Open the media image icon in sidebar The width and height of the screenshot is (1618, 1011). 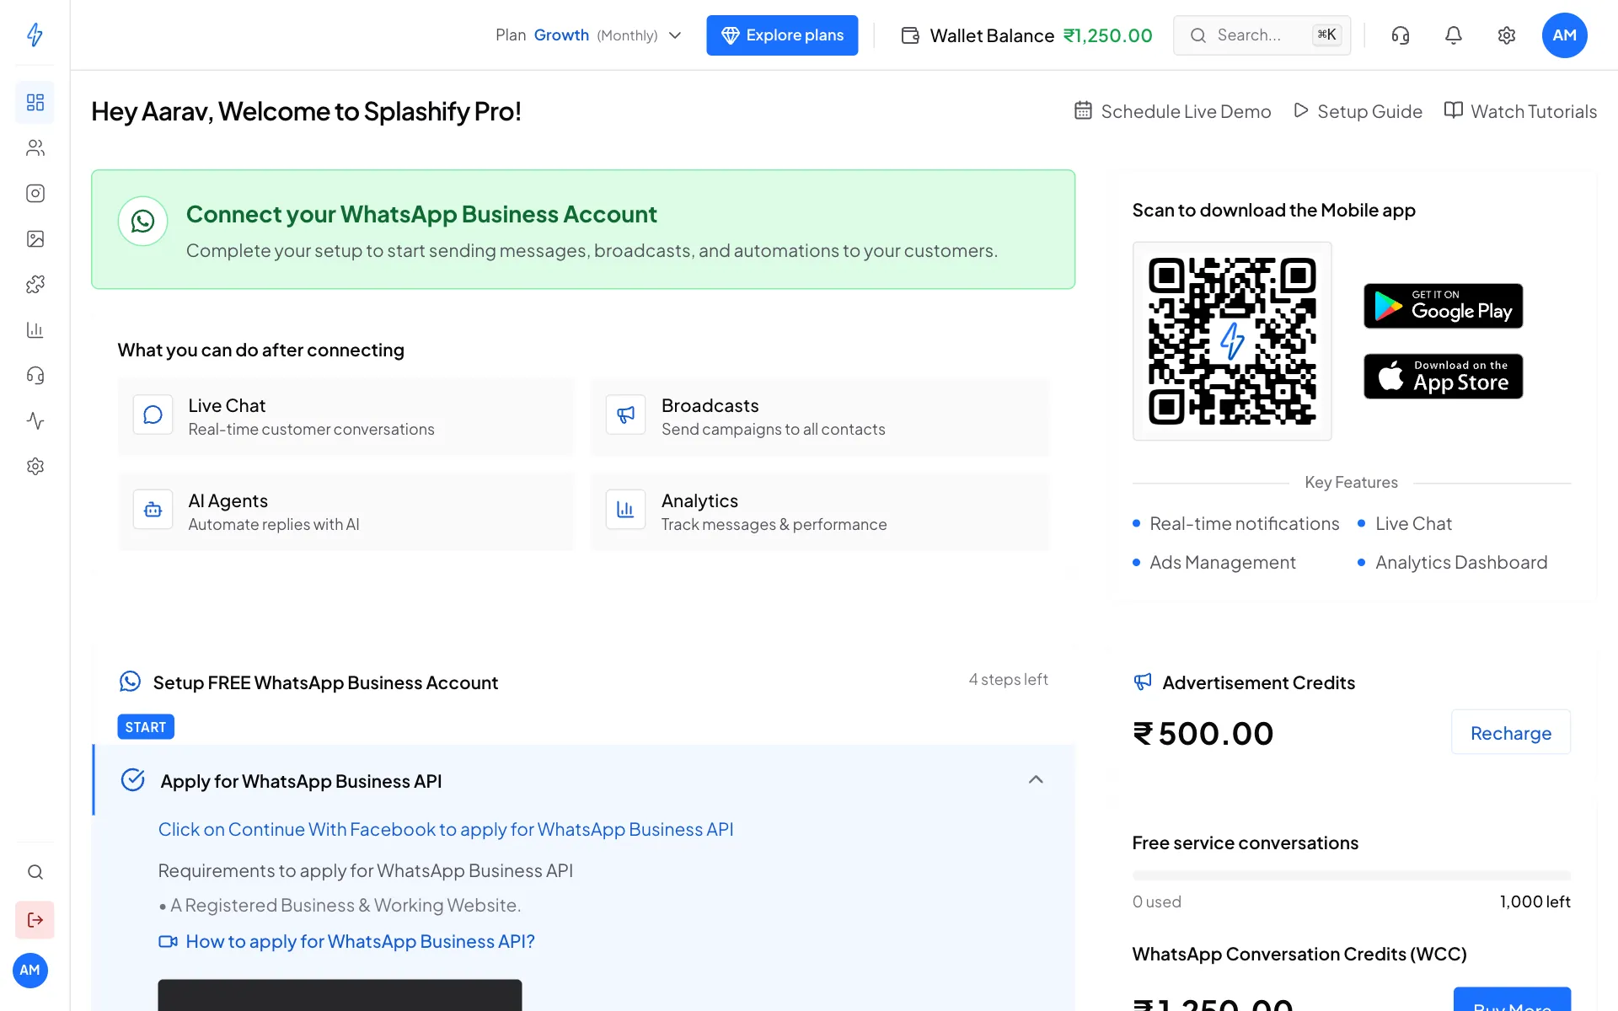pyautogui.click(x=35, y=238)
